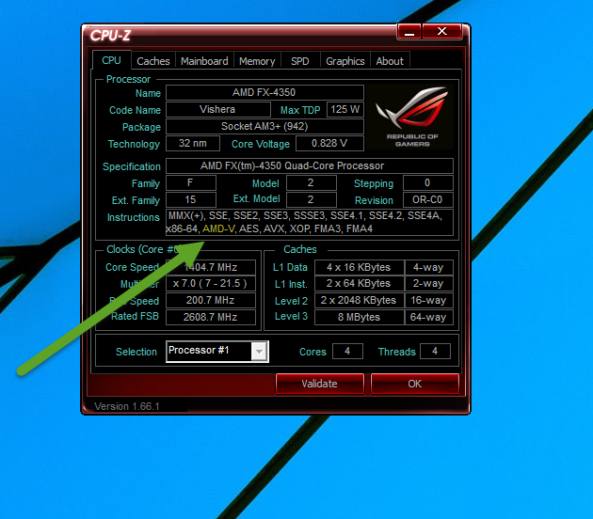Click the OK button
This screenshot has width=593, height=519.
414,384
